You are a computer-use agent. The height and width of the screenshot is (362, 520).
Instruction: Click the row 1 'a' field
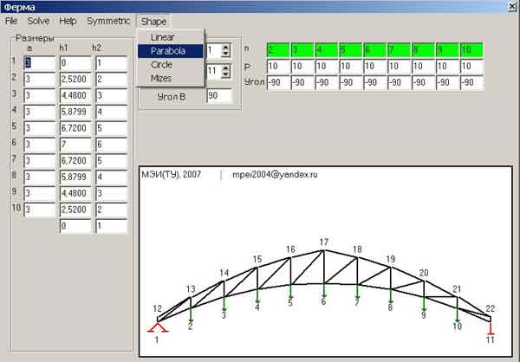pyautogui.click(x=40, y=63)
